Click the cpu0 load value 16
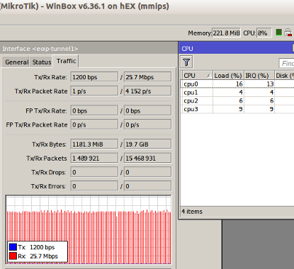The width and height of the screenshot is (294, 269). click(239, 84)
